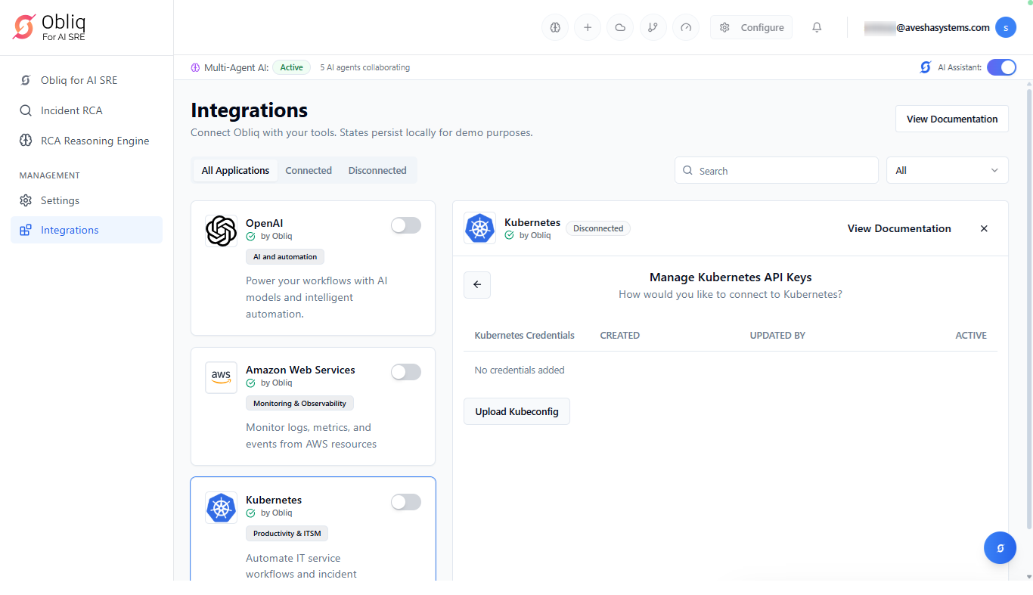The width and height of the screenshot is (1033, 595).
Task: Open Incident RCA in sidebar
Action: coord(71,110)
